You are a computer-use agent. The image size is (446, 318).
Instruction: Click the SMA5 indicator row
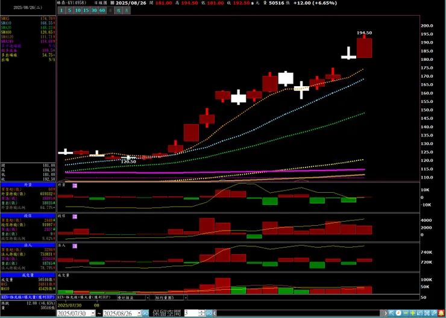point(28,18)
